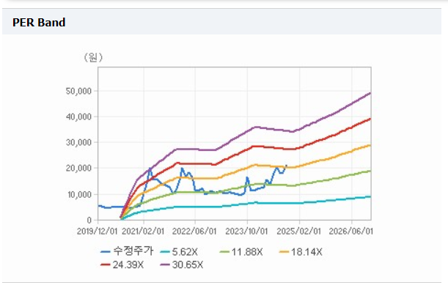Click the green band line's right end
Viewport: 448px width, 288px height.
click(x=370, y=171)
